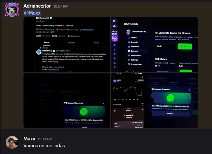Click Replies tab in MrBeast screenshot

[x=71, y=42]
